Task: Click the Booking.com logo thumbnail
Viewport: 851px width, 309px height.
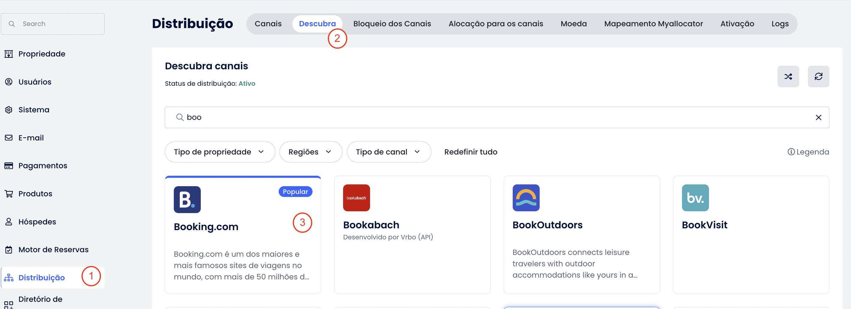Action: (187, 200)
